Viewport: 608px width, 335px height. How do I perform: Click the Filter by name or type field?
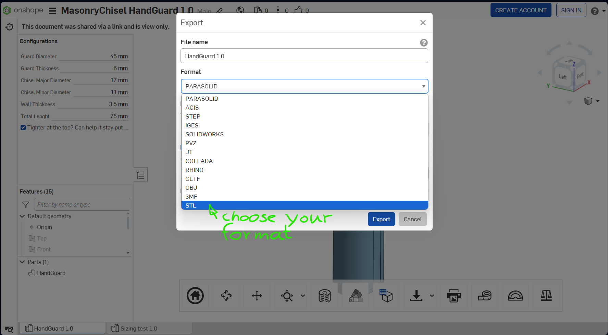(82, 204)
